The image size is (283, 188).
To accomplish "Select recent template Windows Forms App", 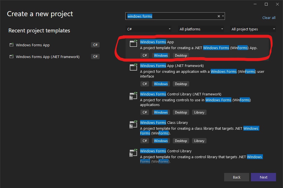I will point(33,45).
